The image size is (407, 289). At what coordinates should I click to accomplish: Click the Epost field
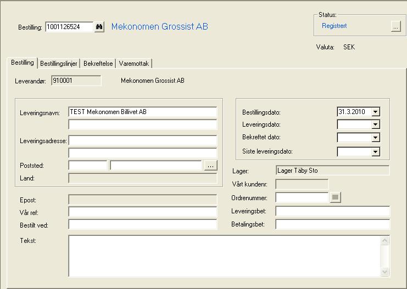pyautogui.click(x=142, y=200)
